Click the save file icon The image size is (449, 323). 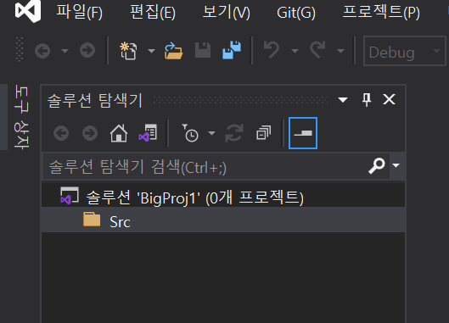pos(203,50)
